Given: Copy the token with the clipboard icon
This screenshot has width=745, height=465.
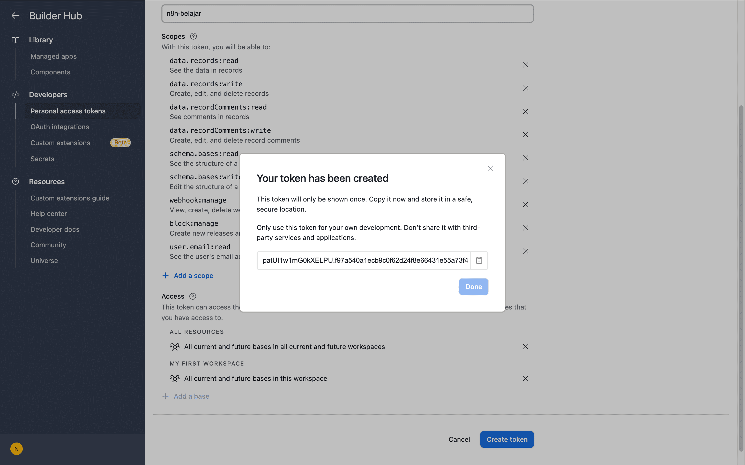Looking at the screenshot, I should pyautogui.click(x=479, y=260).
